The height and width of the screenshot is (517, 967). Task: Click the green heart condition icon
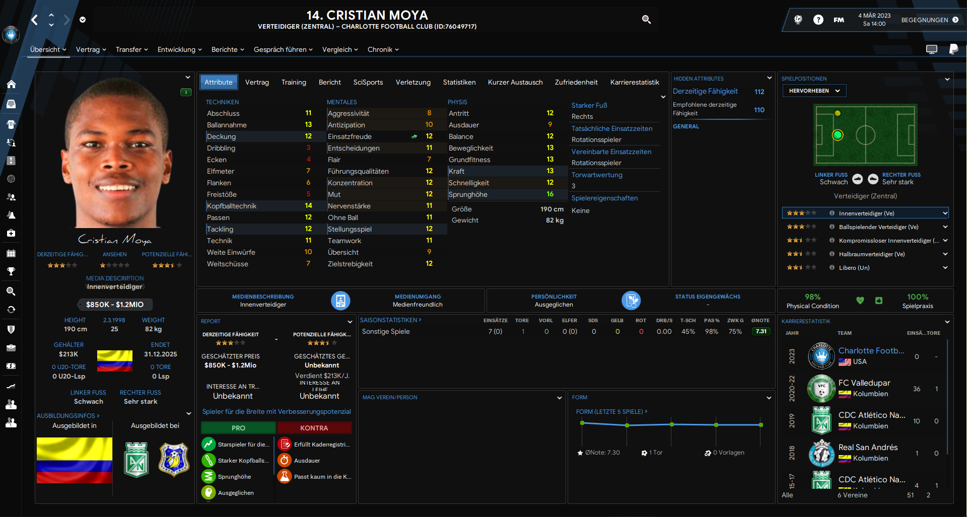point(860,301)
